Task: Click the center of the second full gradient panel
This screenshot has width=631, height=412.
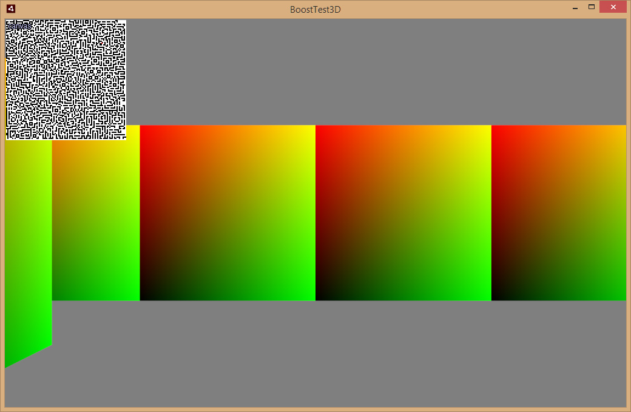Action: (228, 213)
